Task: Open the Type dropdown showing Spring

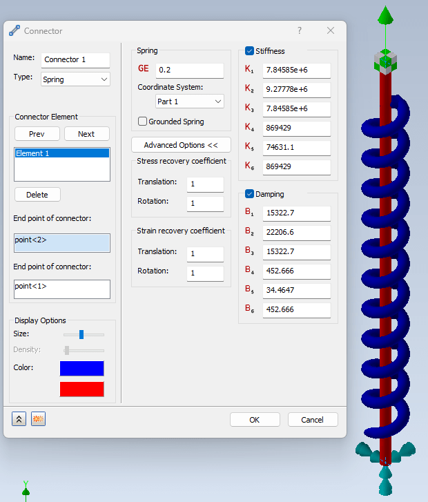Action: (75, 79)
